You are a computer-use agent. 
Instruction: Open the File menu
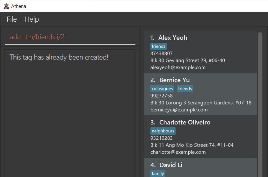12,19
